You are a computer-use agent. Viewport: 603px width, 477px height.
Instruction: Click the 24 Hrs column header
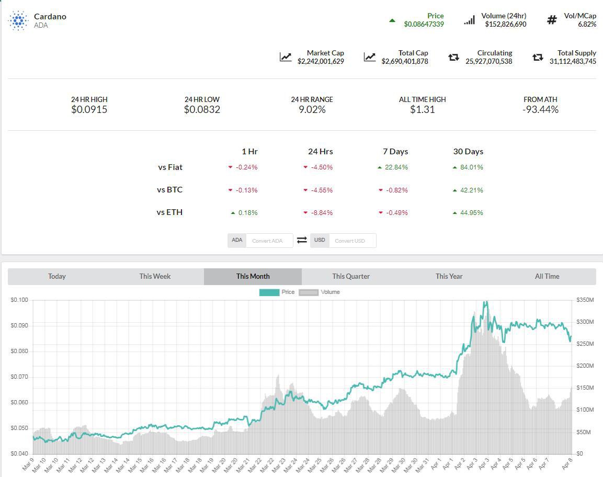321,152
